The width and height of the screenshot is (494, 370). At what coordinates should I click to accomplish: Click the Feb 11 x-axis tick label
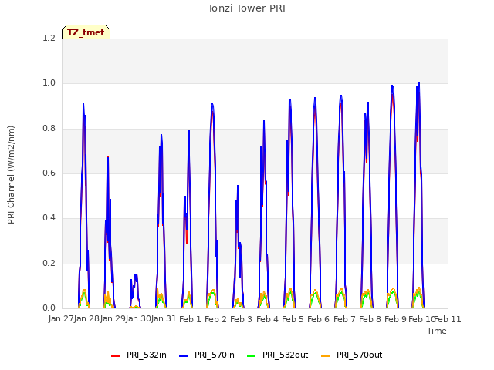[x=448, y=319]
